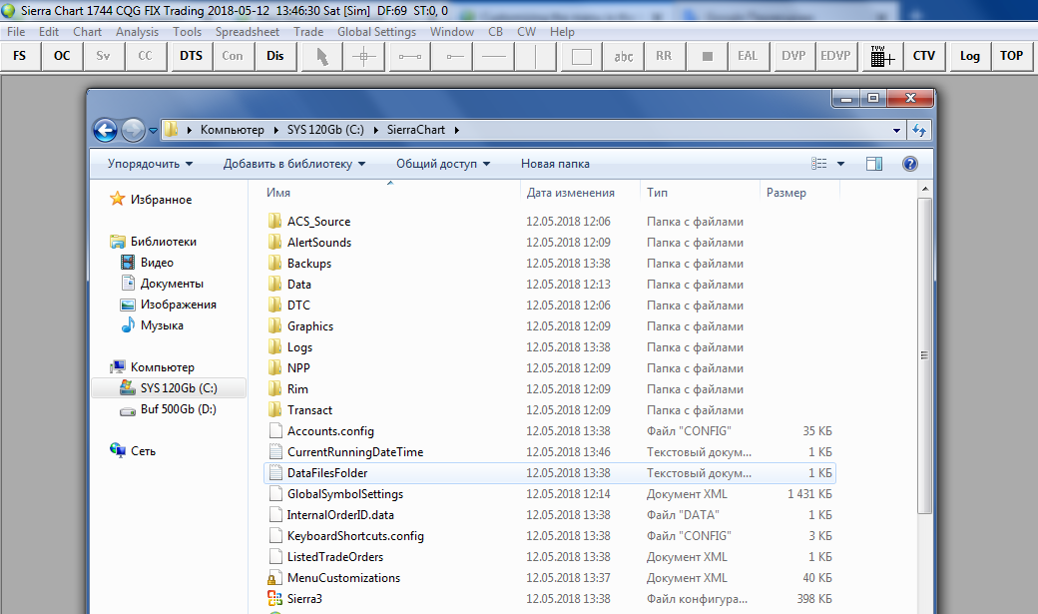Select Библиотеки in navigation pane
1038x614 pixels.
tap(163, 241)
